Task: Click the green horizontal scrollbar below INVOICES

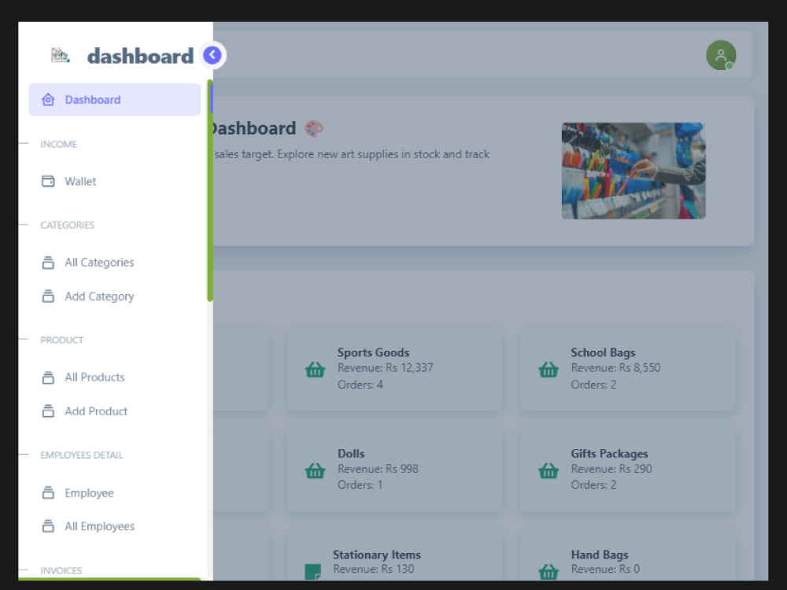Action: [109, 579]
